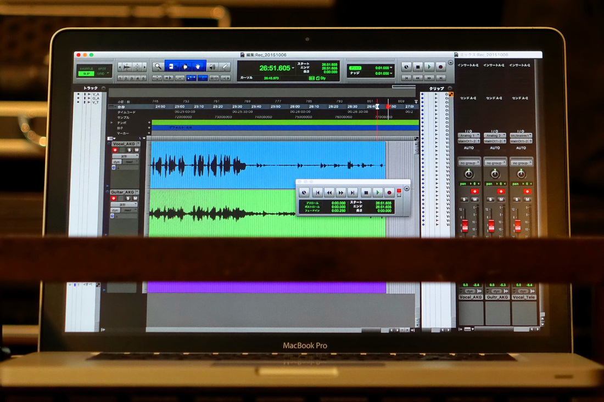The width and height of the screenshot is (604, 402).
Task: Select the Grabber hand tool
Action: 198,66
